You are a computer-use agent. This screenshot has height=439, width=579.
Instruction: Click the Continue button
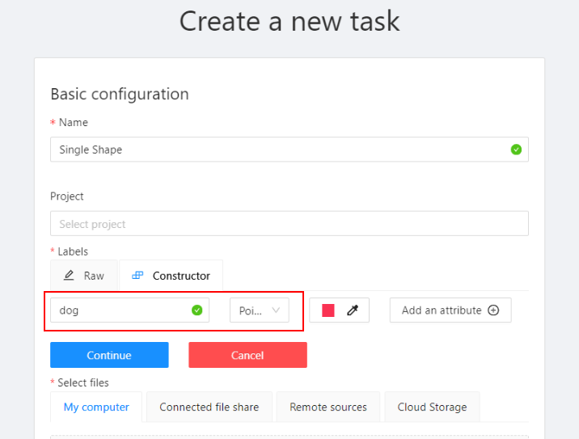click(109, 355)
